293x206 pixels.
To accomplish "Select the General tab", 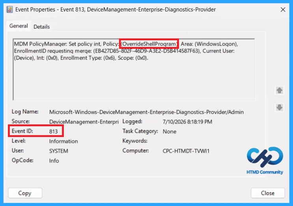I will point(19,26).
